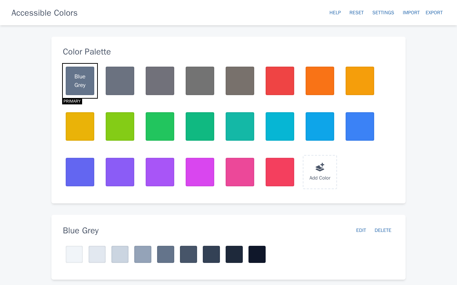Image resolution: width=457 pixels, height=285 pixels.
Task: Choose the lime green palette swatch
Action: pyautogui.click(x=120, y=126)
